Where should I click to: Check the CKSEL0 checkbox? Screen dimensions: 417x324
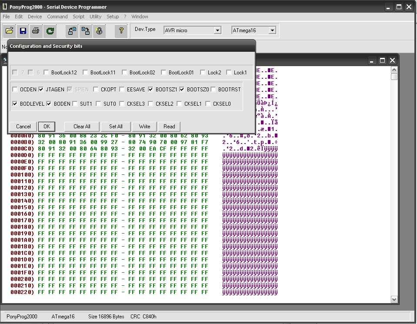coord(208,104)
